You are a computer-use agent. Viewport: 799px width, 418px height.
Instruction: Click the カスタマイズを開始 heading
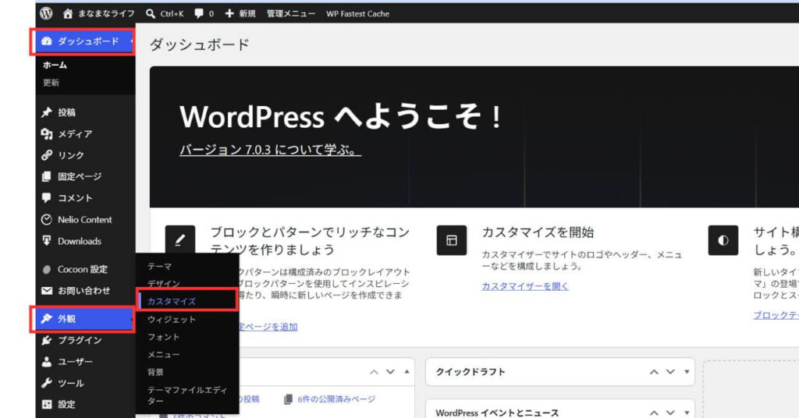click(538, 232)
